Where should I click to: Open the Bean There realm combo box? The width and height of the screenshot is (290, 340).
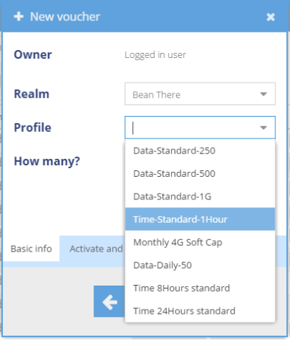(200, 94)
